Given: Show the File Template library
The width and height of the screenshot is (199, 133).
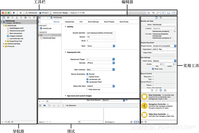Looking at the screenshot, I should pyautogui.click(x=152, y=90).
